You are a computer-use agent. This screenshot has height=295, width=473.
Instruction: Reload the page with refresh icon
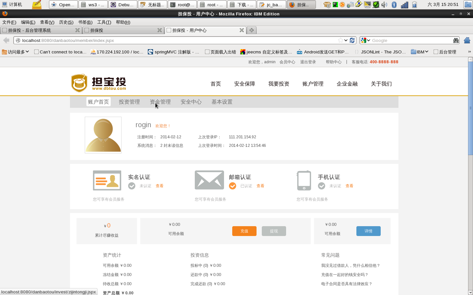coord(352,40)
